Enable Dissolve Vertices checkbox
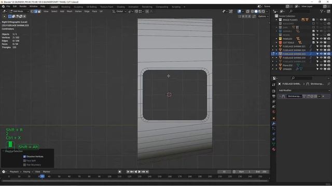 pos(24,157)
